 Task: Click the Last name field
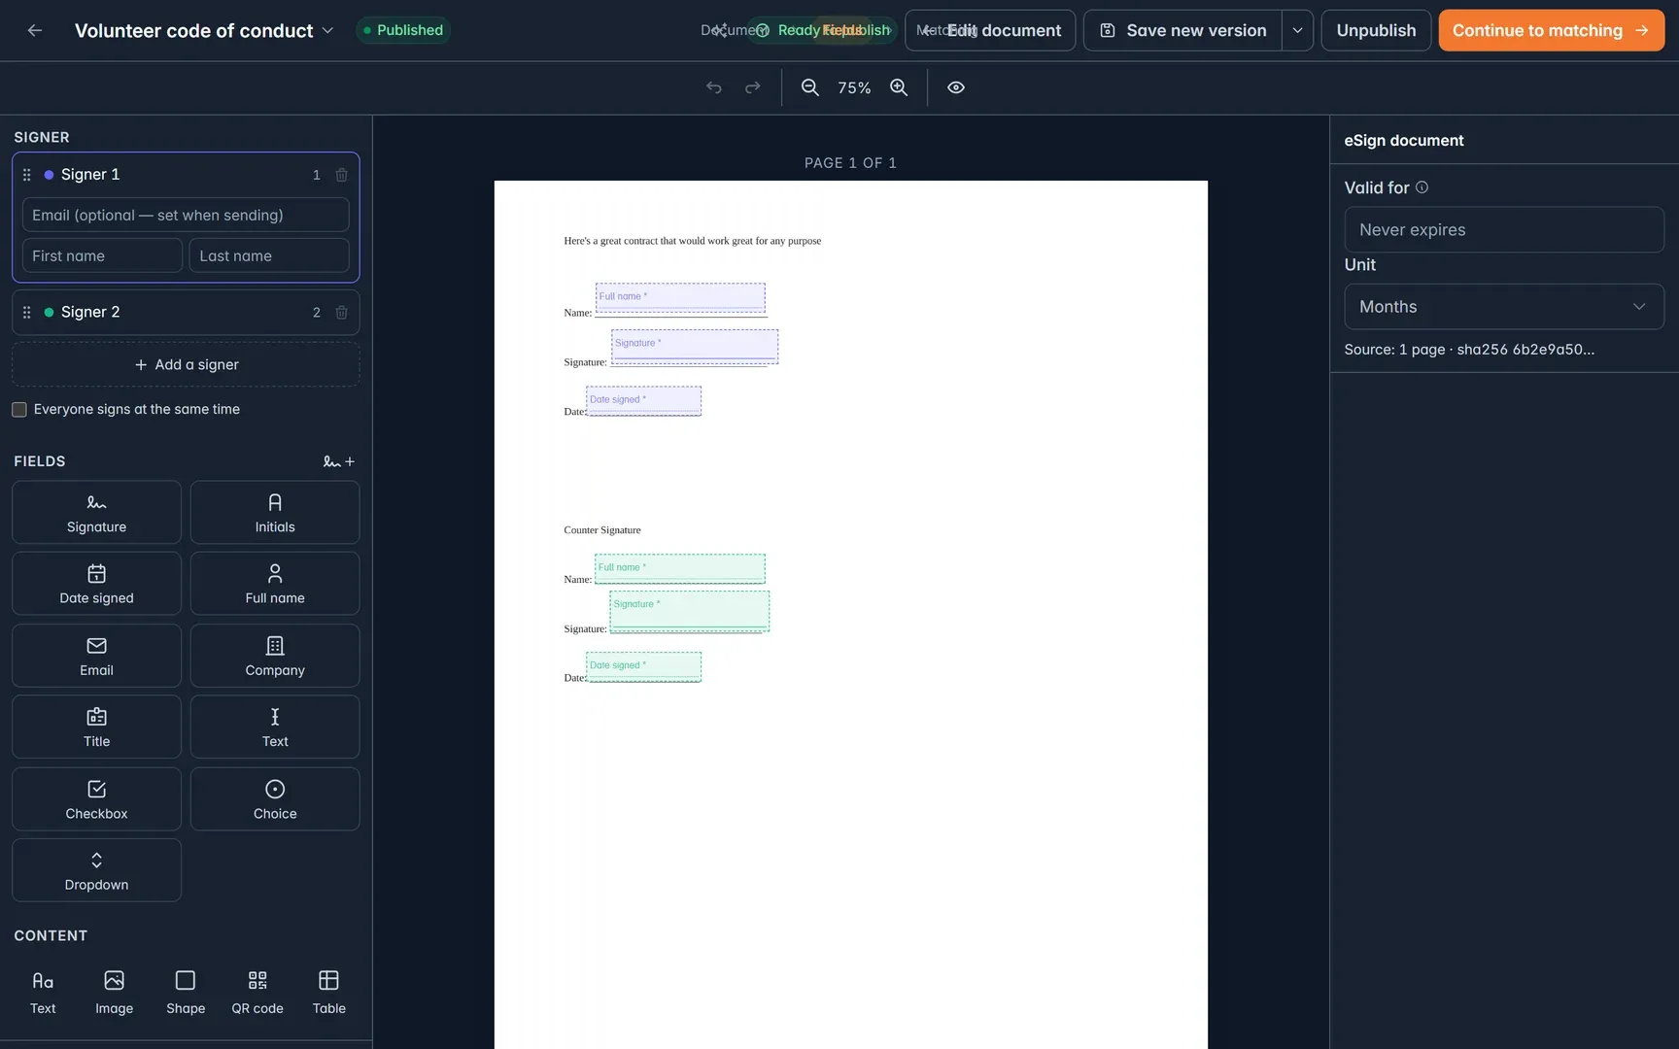click(x=269, y=255)
